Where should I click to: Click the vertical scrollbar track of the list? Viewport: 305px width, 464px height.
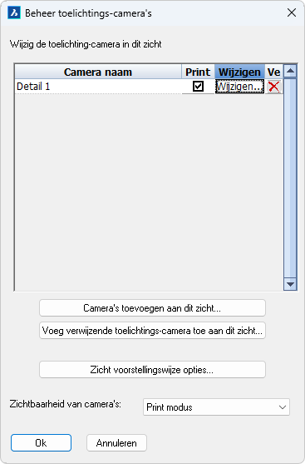click(x=290, y=177)
